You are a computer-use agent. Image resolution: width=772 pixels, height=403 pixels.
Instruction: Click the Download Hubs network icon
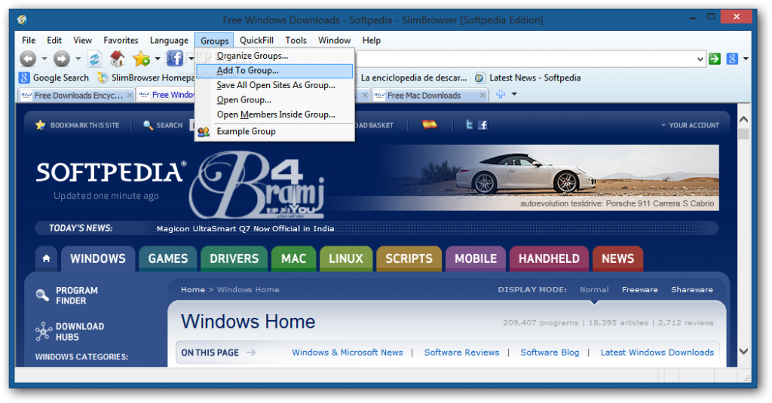[43, 331]
